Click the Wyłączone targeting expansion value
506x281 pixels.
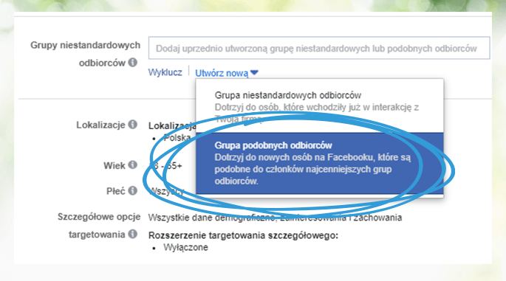click(x=185, y=248)
